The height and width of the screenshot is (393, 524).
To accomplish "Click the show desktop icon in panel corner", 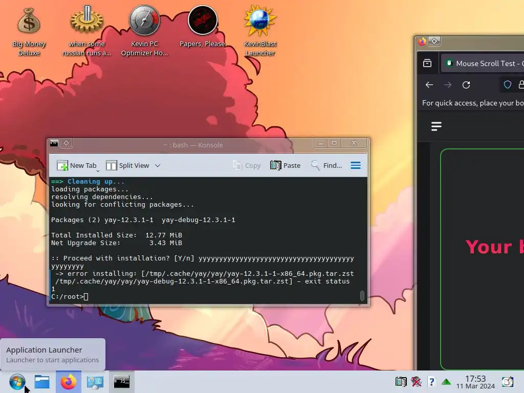I will click(508, 382).
